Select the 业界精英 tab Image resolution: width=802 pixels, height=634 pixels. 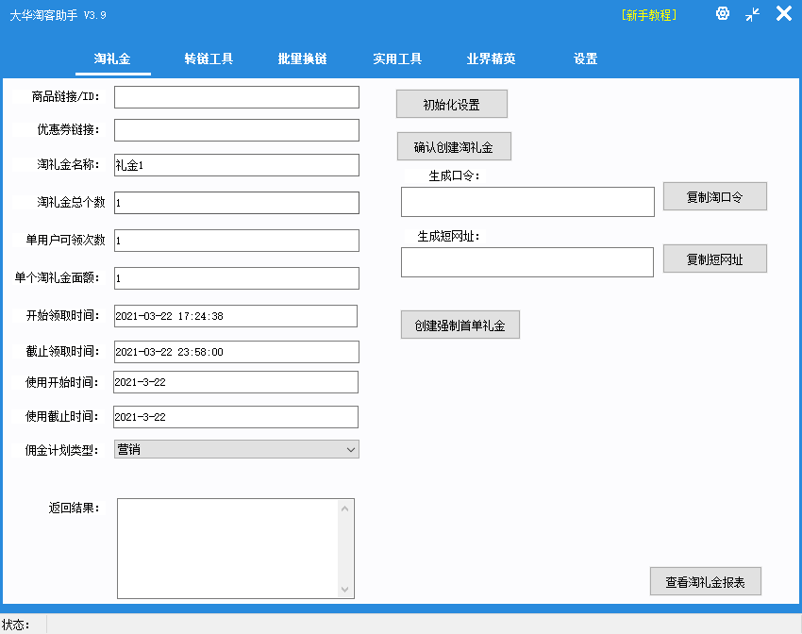click(x=491, y=58)
